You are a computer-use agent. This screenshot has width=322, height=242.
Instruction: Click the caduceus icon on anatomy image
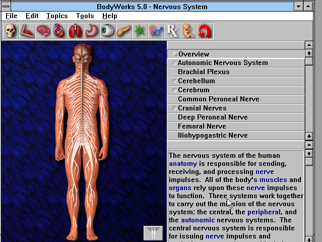click(153, 233)
